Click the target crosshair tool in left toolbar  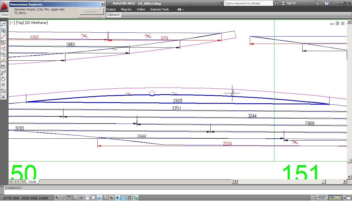click(3, 85)
